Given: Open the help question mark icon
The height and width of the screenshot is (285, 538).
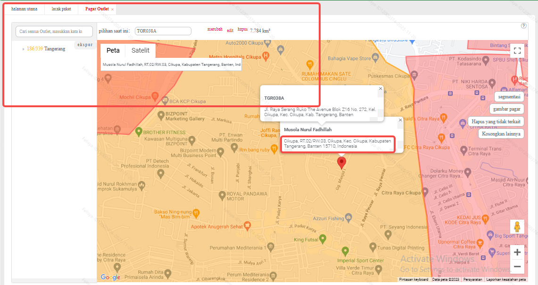Looking at the screenshot, I should click(x=523, y=26).
